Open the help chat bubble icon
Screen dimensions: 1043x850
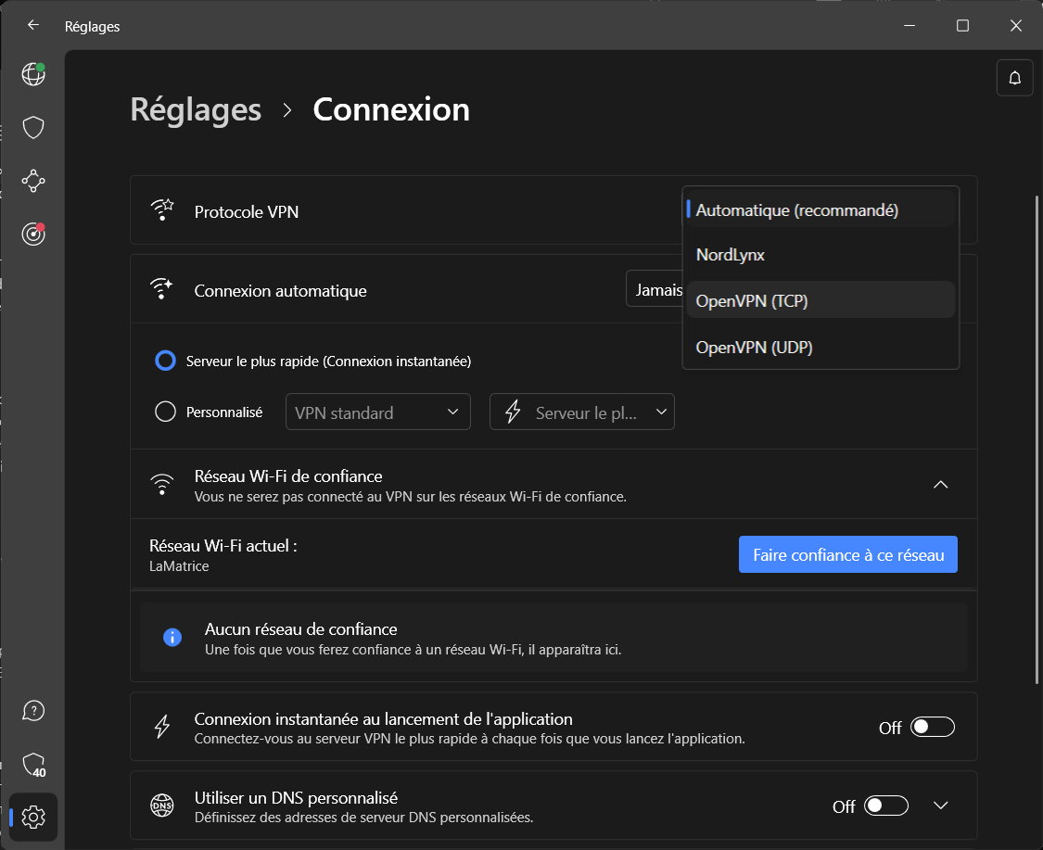pos(33,711)
